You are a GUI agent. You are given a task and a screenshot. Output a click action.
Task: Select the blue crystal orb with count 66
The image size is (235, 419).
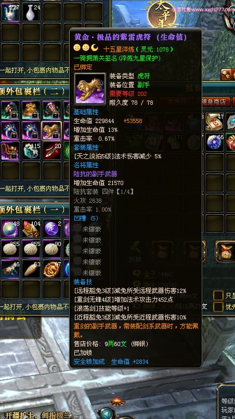pos(215,143)
